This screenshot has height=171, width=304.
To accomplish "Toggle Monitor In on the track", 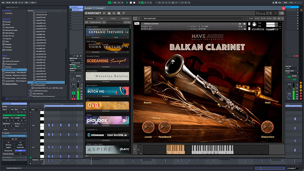I will 71,67.
